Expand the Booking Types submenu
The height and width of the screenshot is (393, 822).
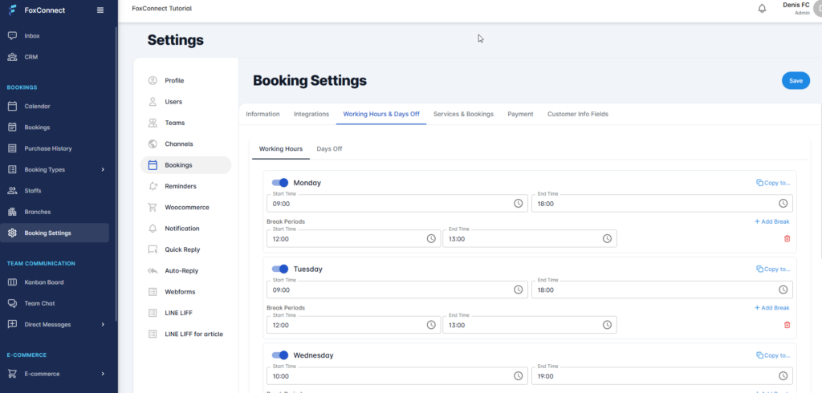[102, 170]
